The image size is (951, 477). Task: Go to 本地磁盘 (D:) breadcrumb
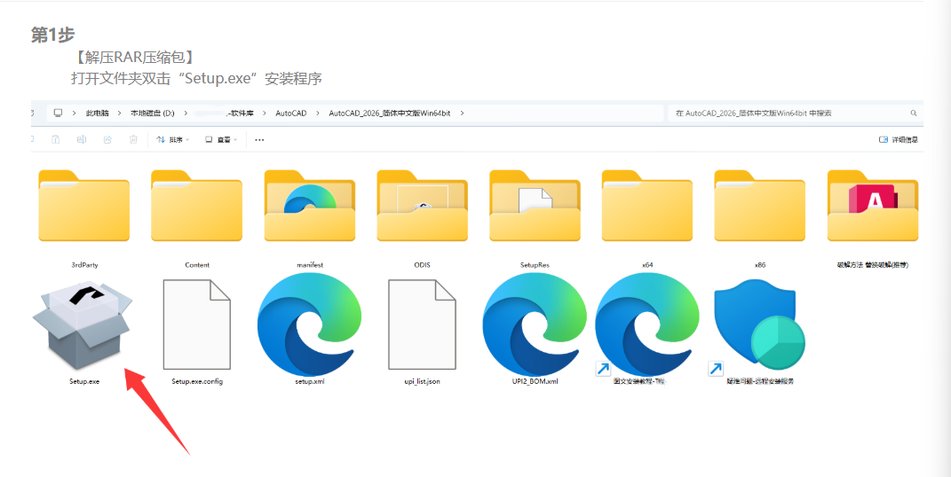[x=153, y=113]
